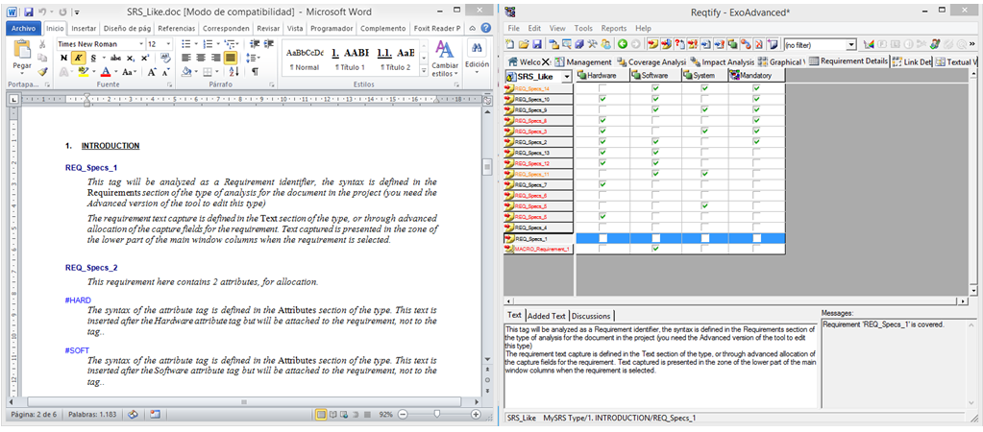This screenshot has width=983, height=432.
Task: Open Archivo menu in Word
Action: point(24,28)
